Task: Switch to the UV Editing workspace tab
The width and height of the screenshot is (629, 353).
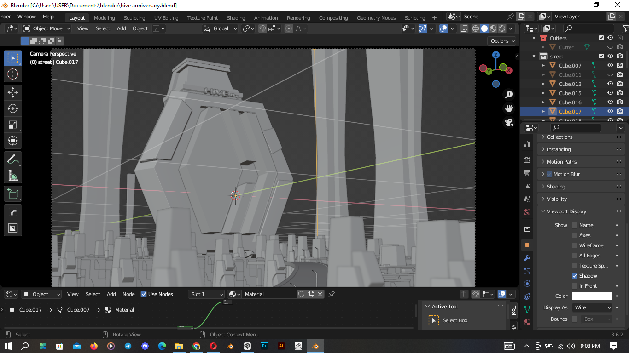Action: 166,18
